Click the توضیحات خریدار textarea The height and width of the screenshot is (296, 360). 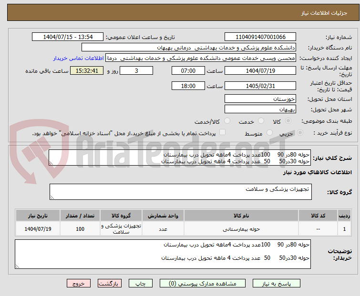click(x=163, y=254)
